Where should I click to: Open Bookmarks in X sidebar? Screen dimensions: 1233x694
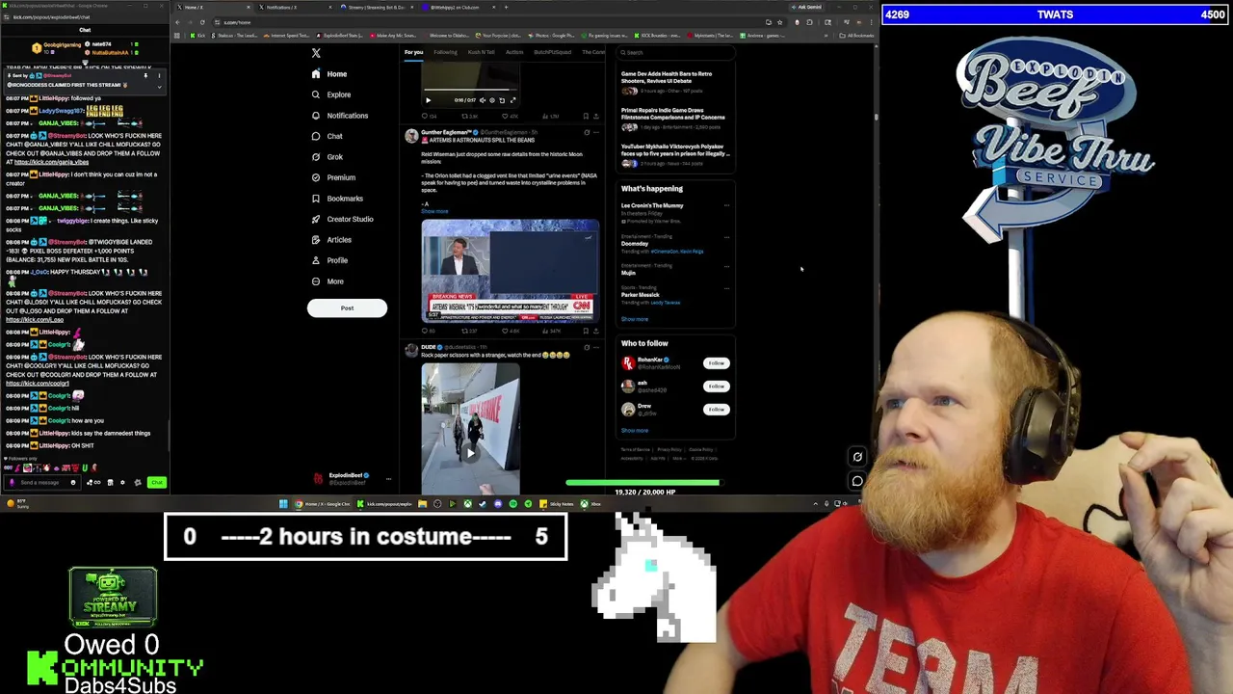[x=337, y=199]
